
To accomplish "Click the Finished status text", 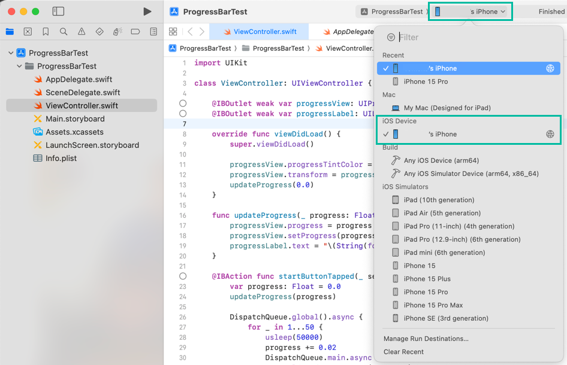I will pos(551,11).
